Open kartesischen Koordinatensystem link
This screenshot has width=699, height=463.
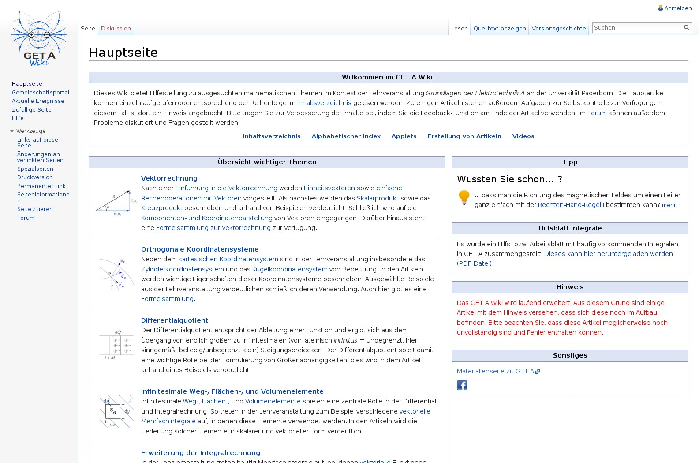click(228, 259)
